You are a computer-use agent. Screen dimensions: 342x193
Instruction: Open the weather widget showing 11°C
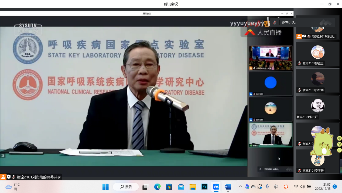pyautogui.click(x=13, y=187)
